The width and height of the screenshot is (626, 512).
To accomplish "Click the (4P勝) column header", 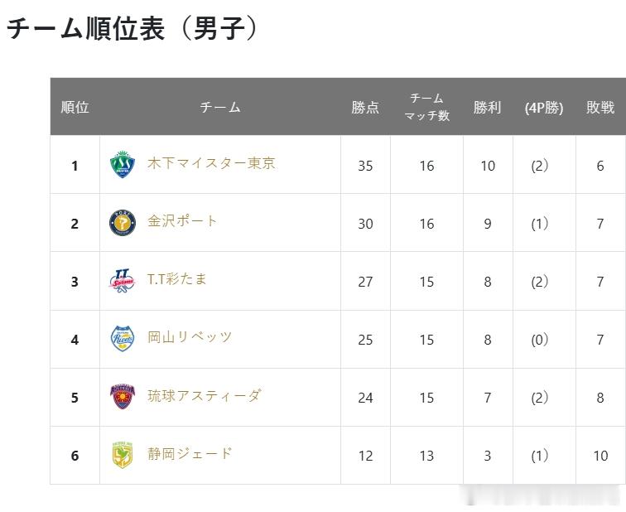I will [x=543, y=108].
